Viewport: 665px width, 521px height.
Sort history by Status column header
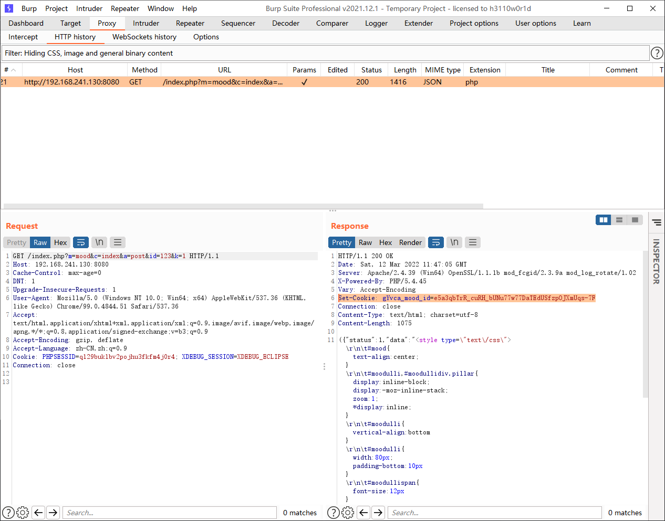click(x=371, y=70)
